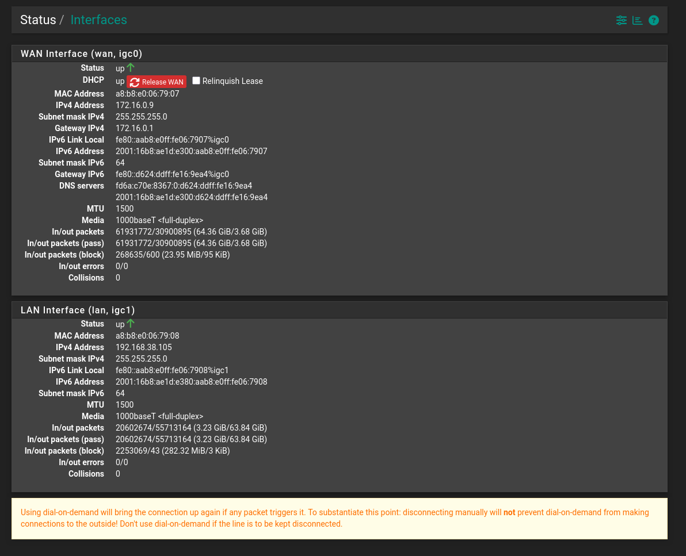
Task: Click the WAN IPv4 address 172.16.0.9
Action: point(134,105)
